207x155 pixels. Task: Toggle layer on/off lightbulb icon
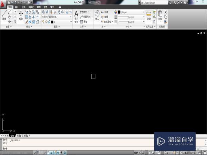[43, 22]
